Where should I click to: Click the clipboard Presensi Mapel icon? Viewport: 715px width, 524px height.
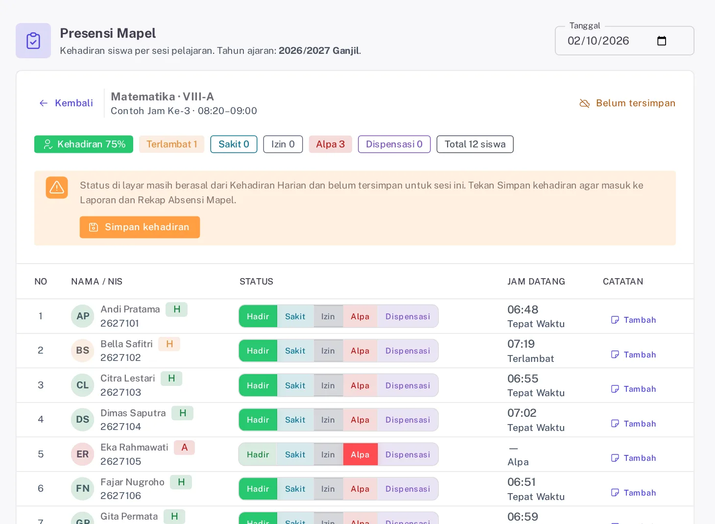coord(33,41)
